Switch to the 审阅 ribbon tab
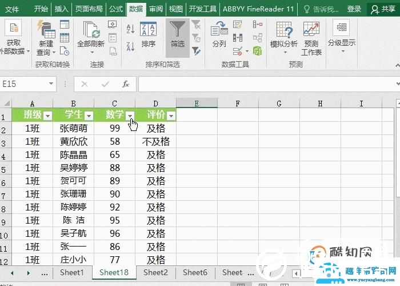The image size is (400, 286). click(156, 9)
